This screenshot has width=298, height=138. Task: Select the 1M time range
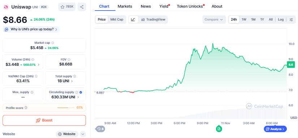click(x=253, y=20)
